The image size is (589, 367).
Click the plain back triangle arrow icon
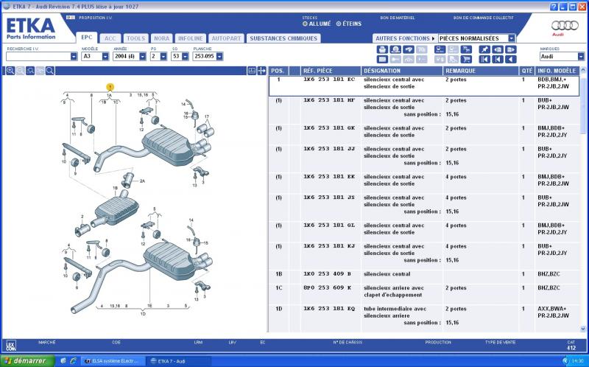511,60
